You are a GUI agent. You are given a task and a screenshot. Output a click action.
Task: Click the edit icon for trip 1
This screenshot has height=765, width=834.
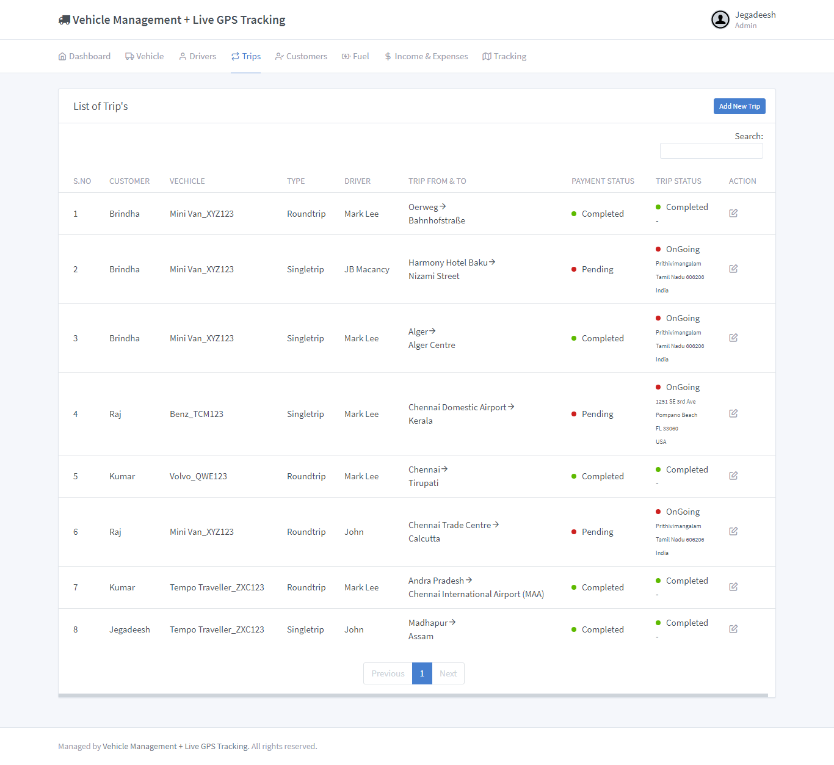coord(733,213)
